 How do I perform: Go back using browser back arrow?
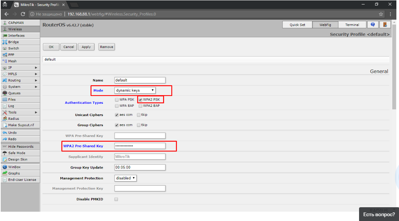click(7, 14)
